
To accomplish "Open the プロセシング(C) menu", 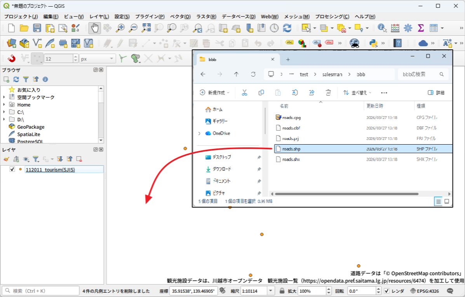I will tap(332, 17).
